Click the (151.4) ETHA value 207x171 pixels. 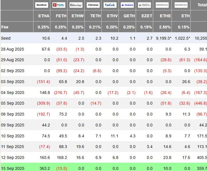[x=44, y=82]
